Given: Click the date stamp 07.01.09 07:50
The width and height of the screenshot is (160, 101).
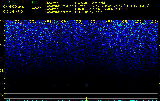Looking at the screenshot, I should point(13,12).
